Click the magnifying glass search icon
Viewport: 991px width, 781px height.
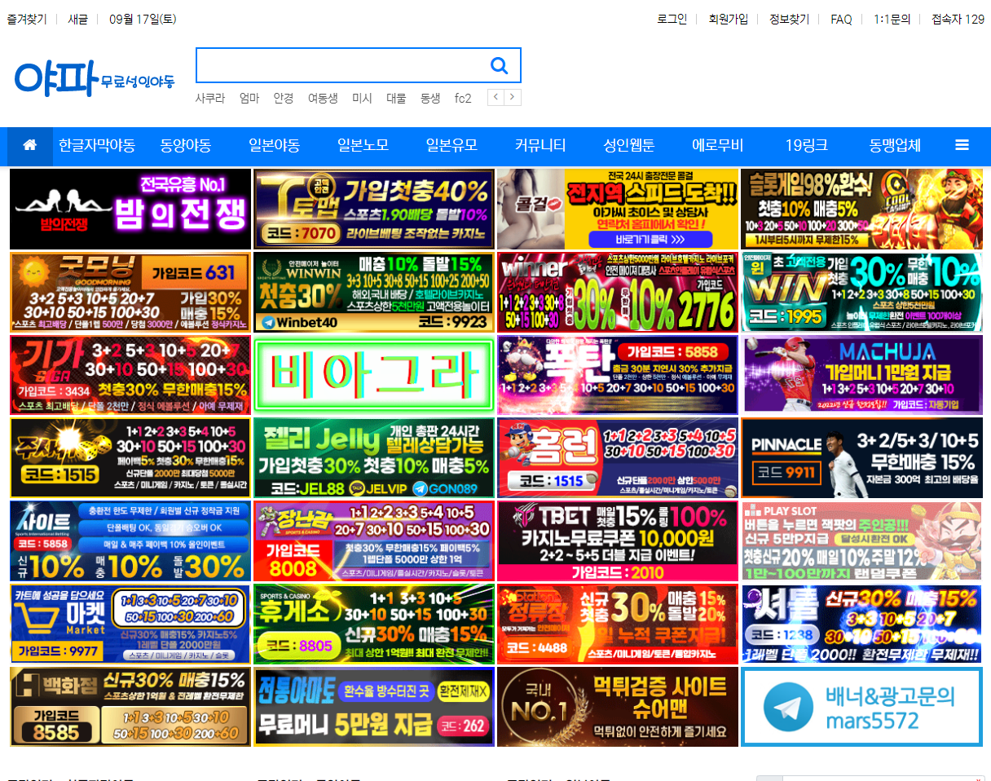[499, 66]
